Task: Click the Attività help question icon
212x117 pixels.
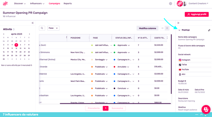Action: (x=14, y=29)
